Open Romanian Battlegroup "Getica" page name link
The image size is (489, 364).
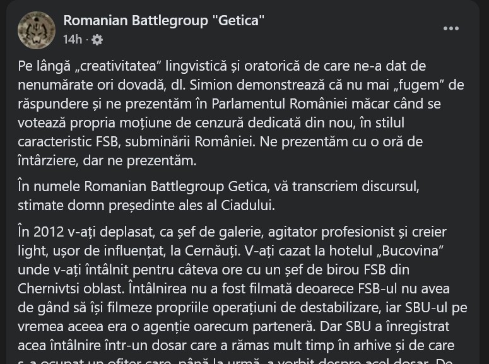(163, 21)
